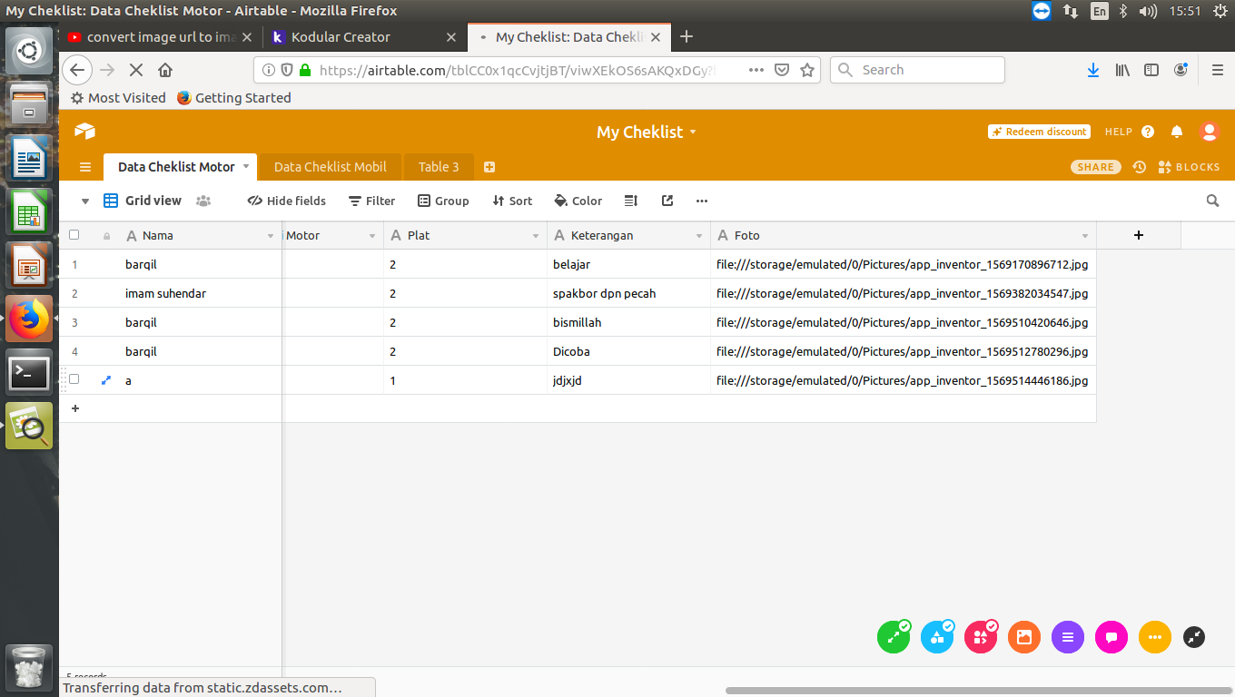This screenshot has width=1235, height=697.
Task: Open the Hide fields toggle menu
Action: coord(286,201)
